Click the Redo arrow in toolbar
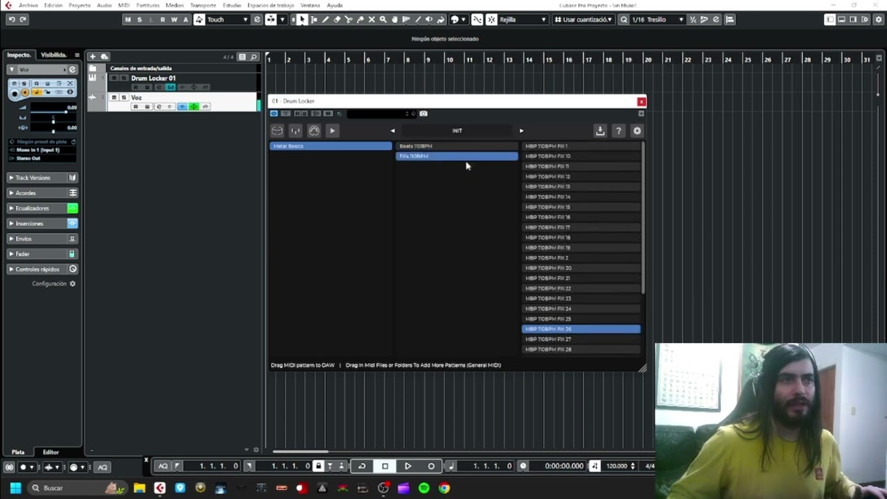 [x=23, y=19]
